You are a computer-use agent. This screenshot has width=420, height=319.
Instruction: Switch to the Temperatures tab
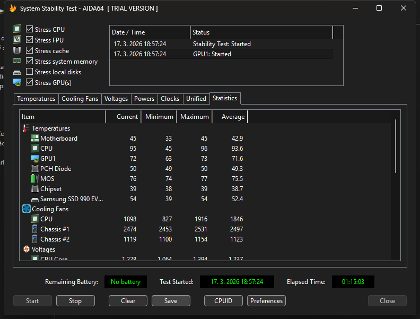[36, 99]
